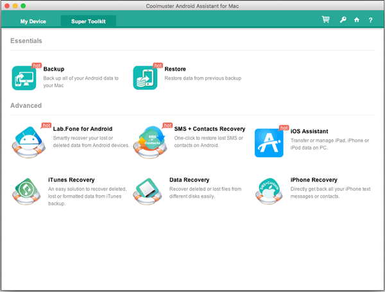
Task: Click 'Transfer or manage iPad, iPhone' description
Action: pyautogui.click(x=330, y=144)
